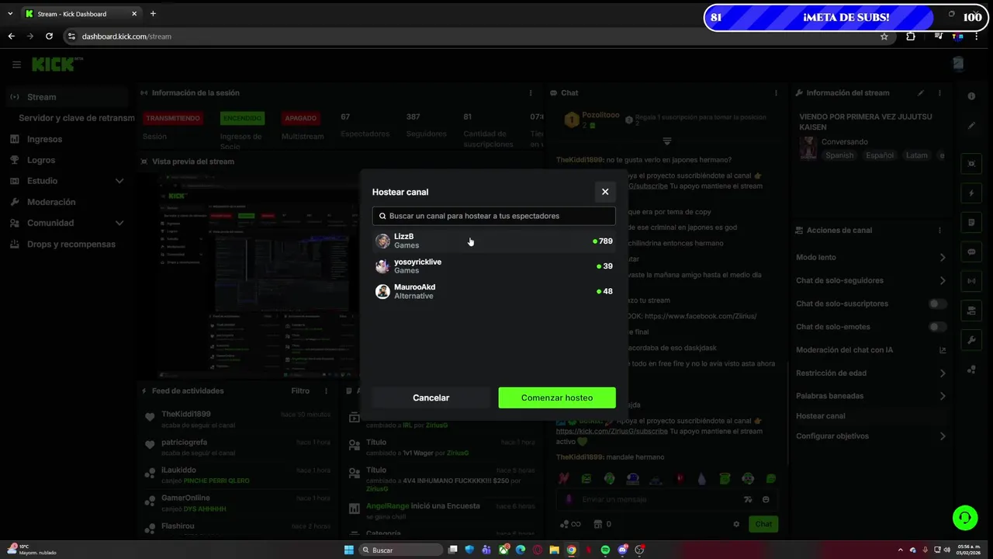Open Feed de actividades options menu

(326, 391)
